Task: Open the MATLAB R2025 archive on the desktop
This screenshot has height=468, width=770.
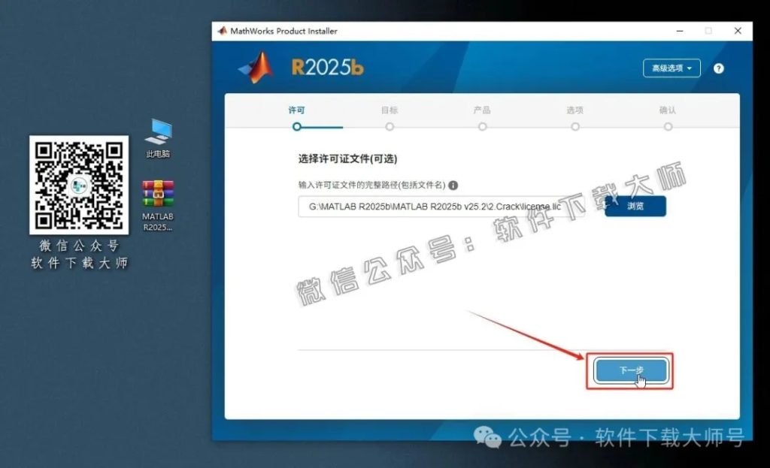Action: pos(157,195)
